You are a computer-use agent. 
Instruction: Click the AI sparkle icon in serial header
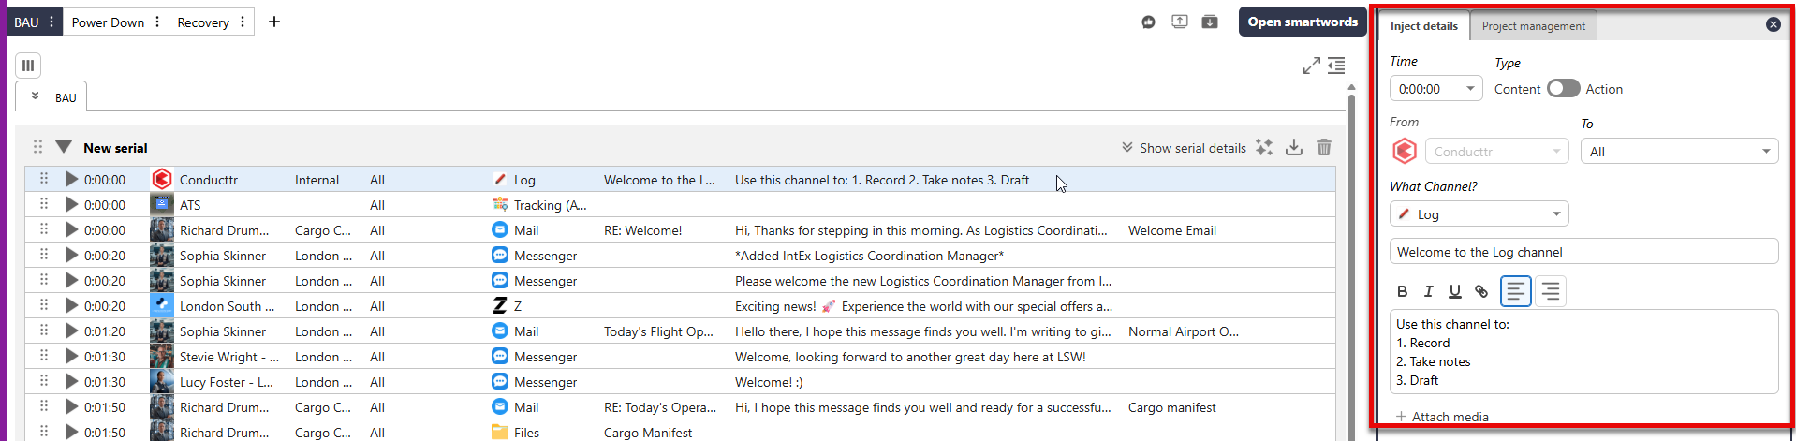pyautogui.click(x=1264, y=147)
